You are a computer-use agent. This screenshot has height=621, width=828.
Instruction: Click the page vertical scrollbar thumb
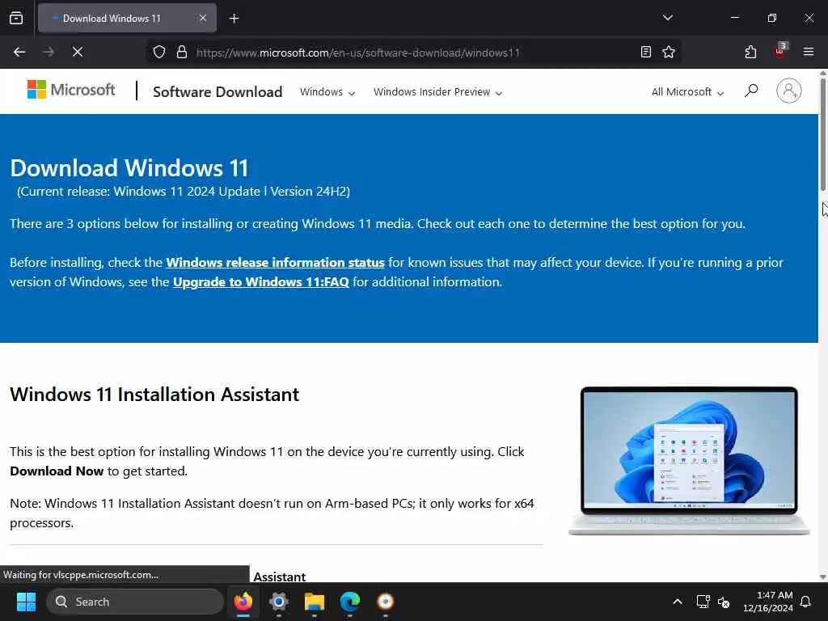coord(822,135)
